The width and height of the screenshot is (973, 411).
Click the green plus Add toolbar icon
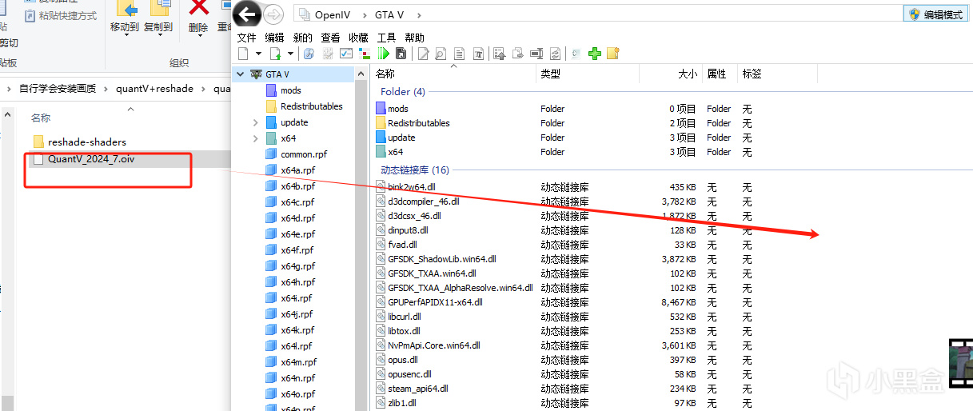pyautogui.click(x=594, y=54)
